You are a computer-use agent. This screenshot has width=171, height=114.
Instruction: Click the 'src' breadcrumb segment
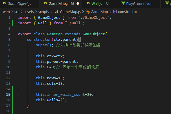click(x=17, y=12)
